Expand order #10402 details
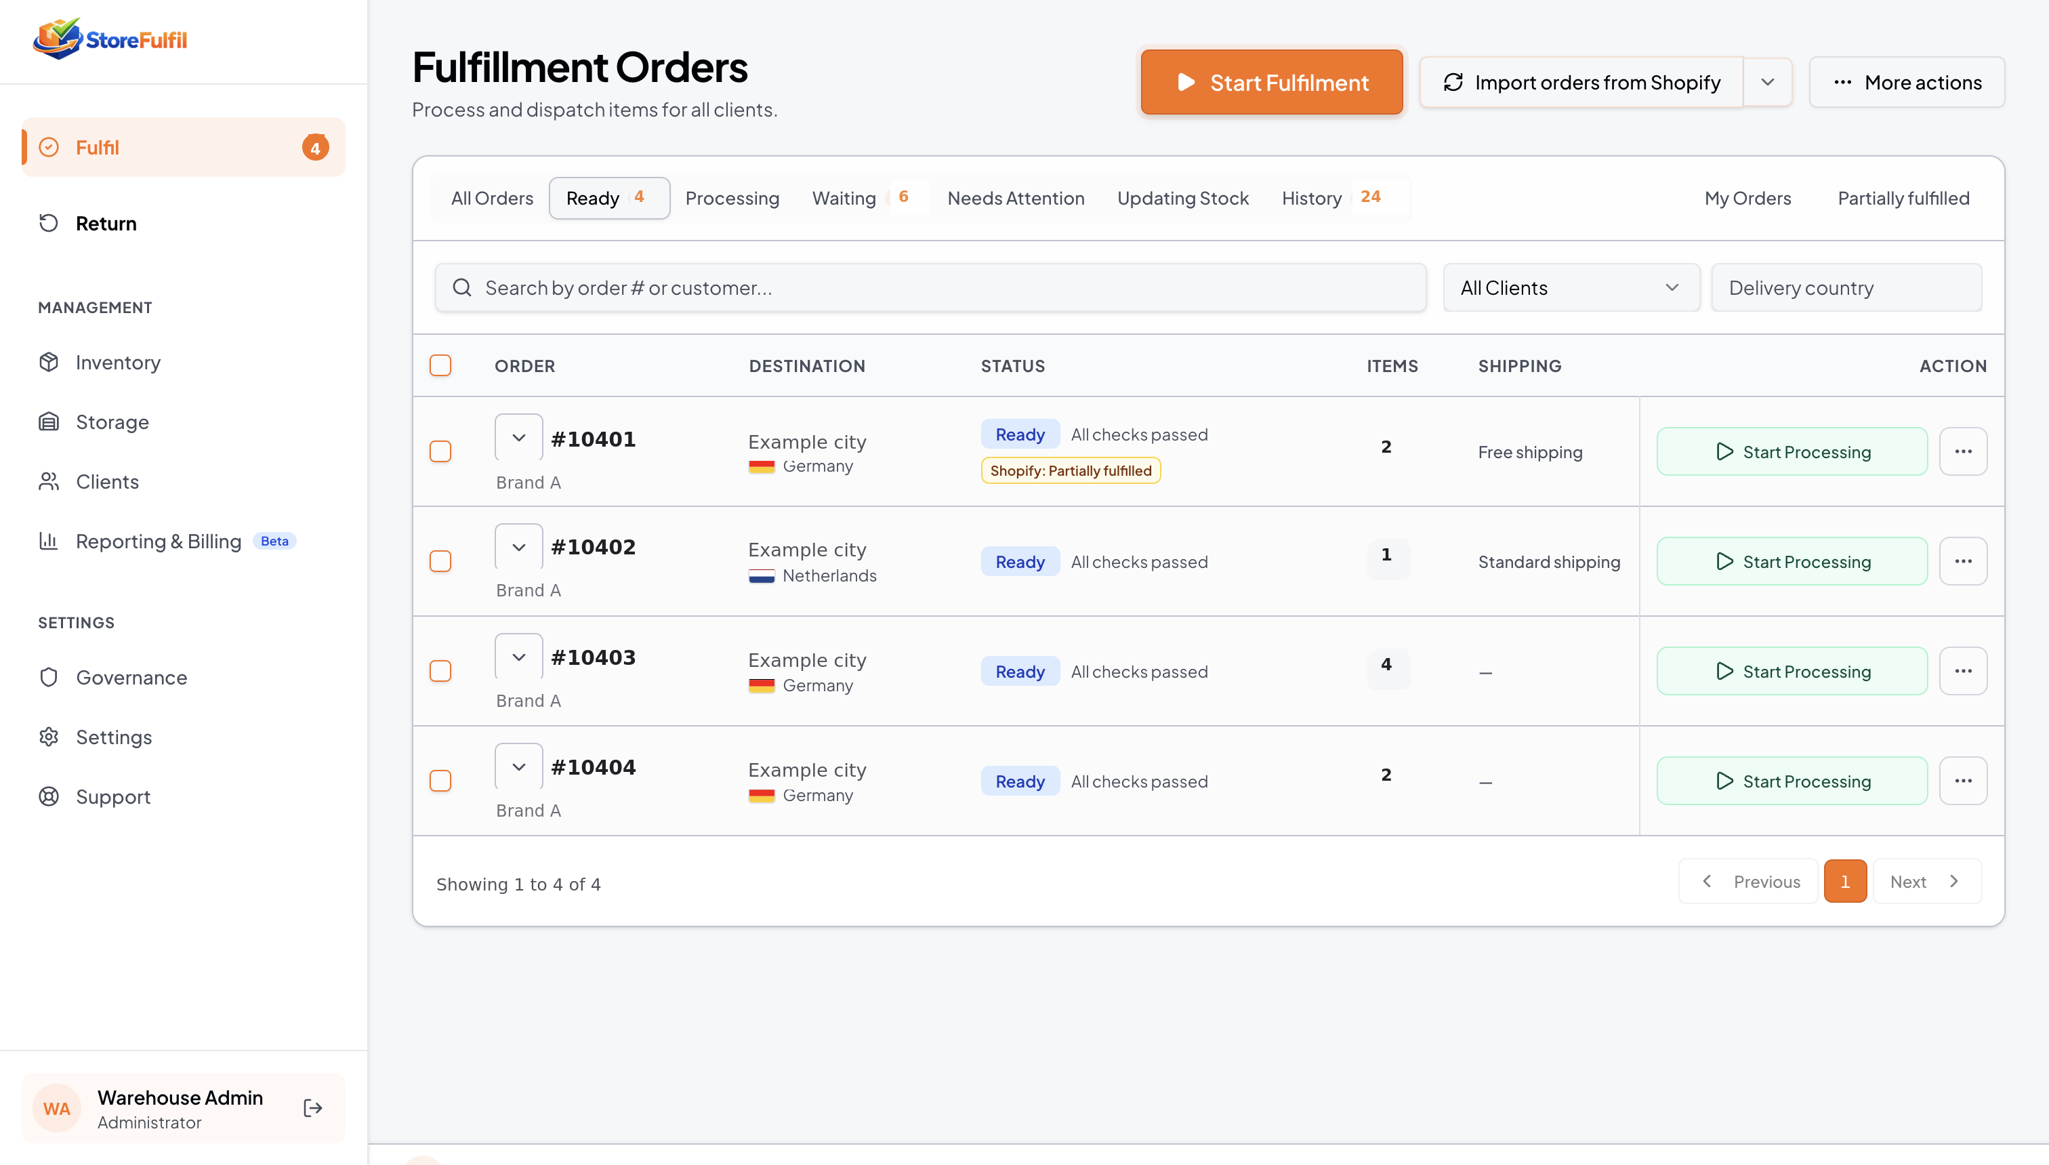The height and width of the screenshot is (1165, 2049). click(x=519, y=548)
